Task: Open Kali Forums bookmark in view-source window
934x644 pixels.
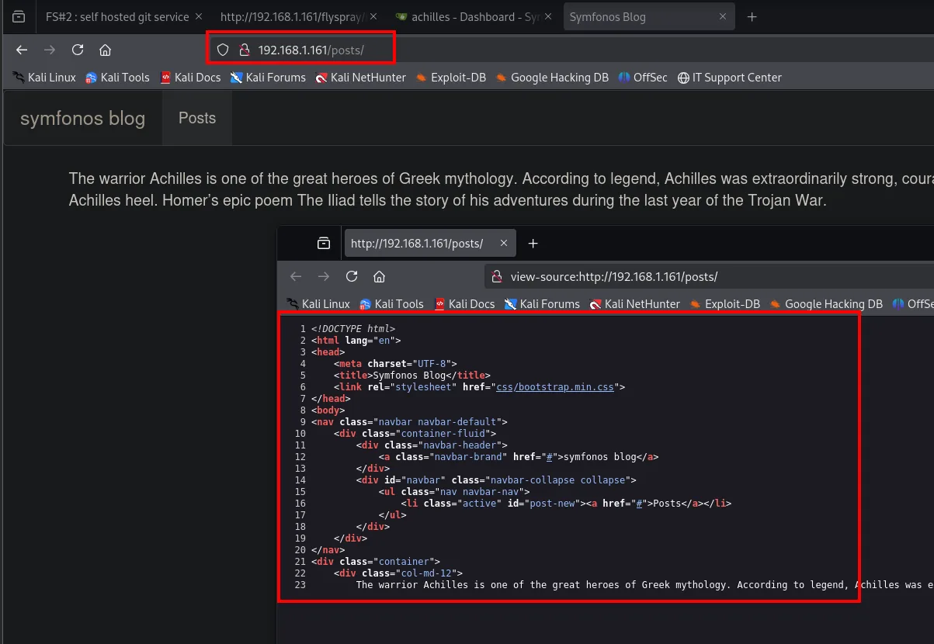Action: 542,304
